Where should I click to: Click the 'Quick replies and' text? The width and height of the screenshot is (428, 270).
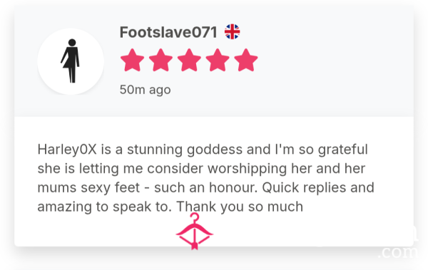point(318,187)
